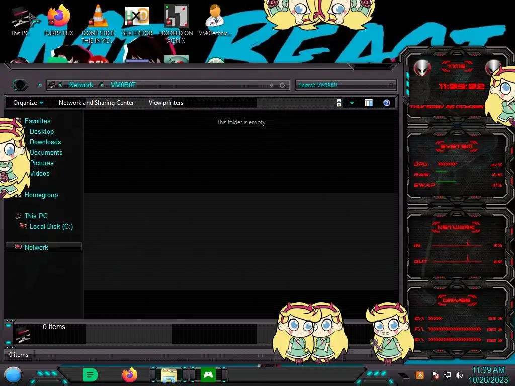
Task: Open the Organize menu
Action: (28, 103)
